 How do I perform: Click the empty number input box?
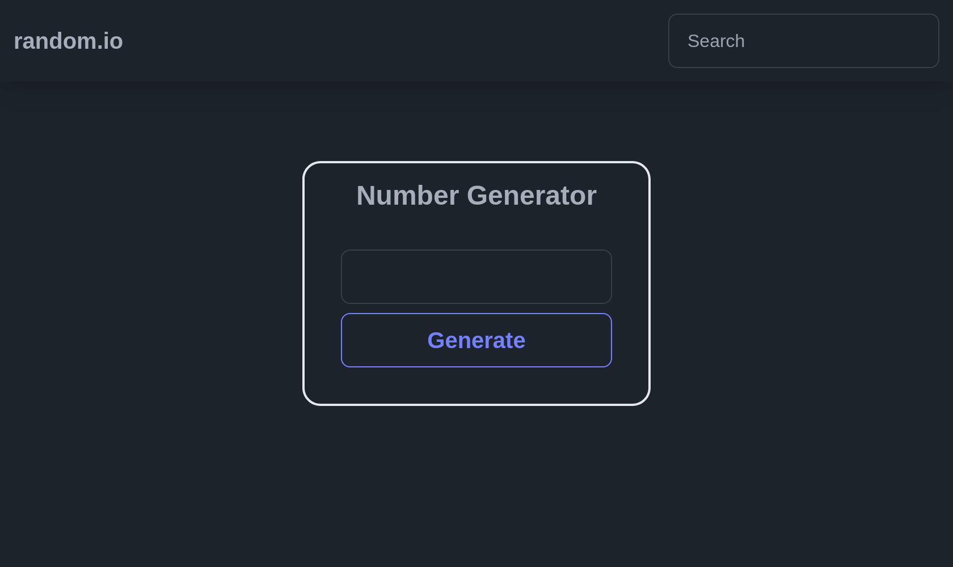click(x=476, y=277)
